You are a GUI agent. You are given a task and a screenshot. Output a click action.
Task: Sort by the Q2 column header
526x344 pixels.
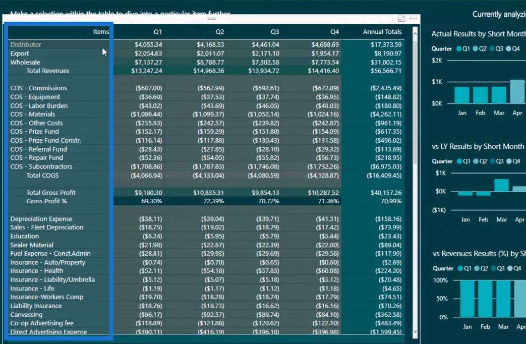pos(220,32)
